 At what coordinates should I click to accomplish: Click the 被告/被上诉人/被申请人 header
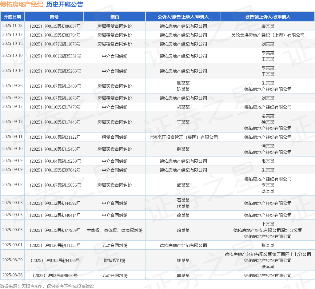click(x=268, y=17)
